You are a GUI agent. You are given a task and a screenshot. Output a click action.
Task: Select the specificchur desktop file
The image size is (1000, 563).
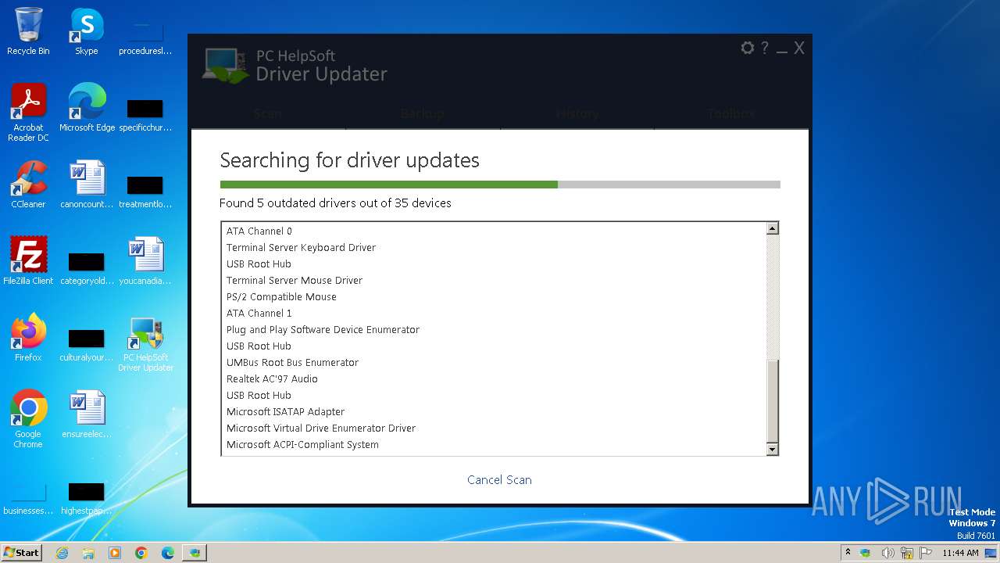146,114
